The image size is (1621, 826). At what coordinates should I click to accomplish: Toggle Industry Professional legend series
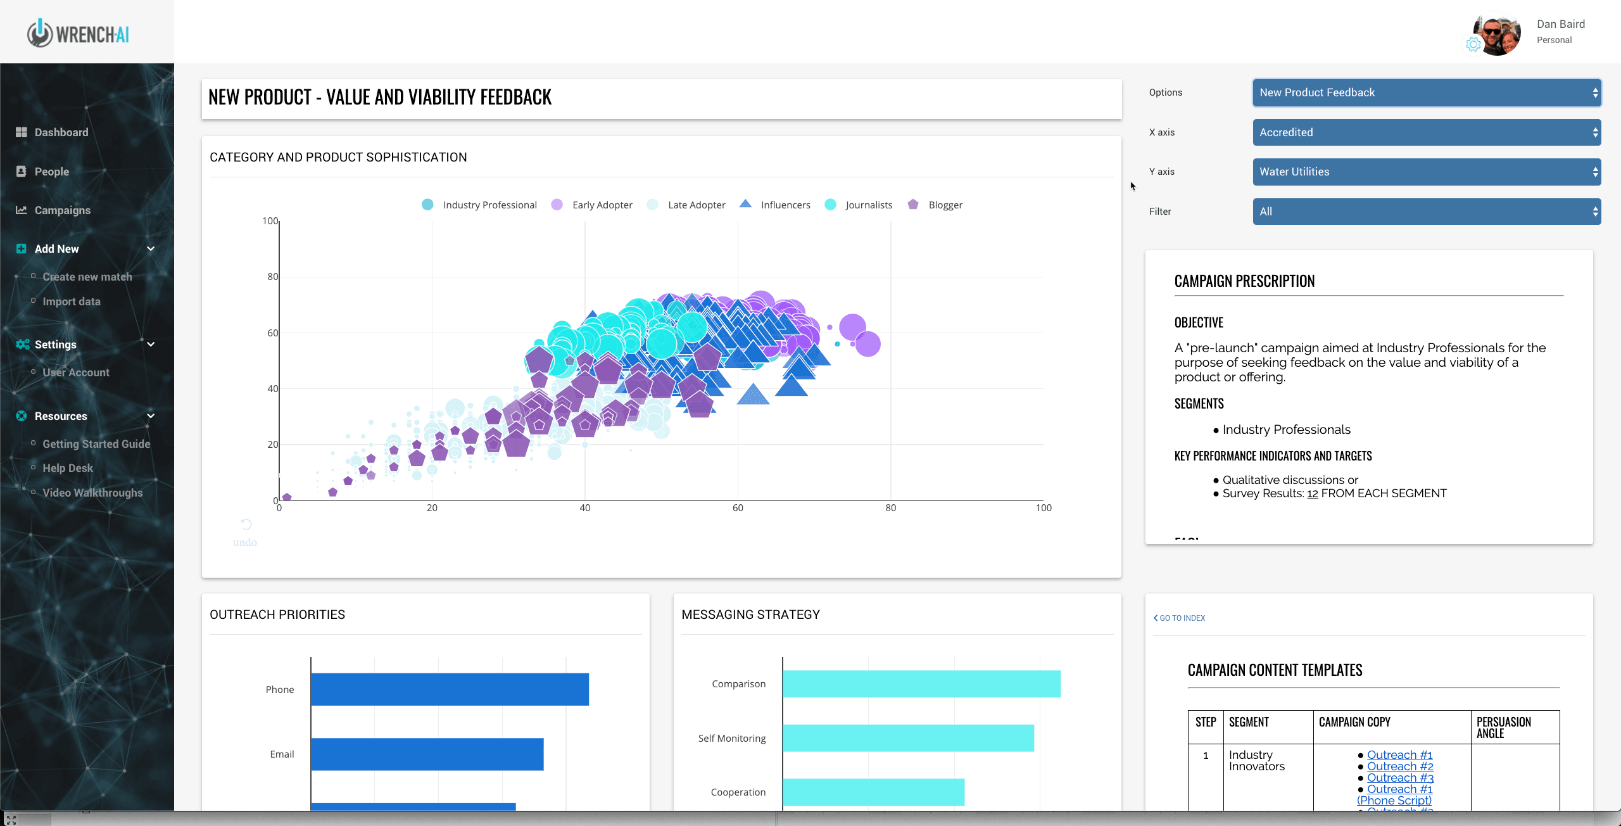point(489,205)
